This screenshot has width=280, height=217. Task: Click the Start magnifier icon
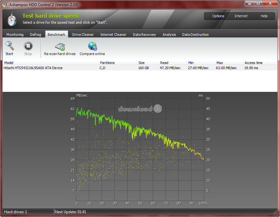click(10, 46)
